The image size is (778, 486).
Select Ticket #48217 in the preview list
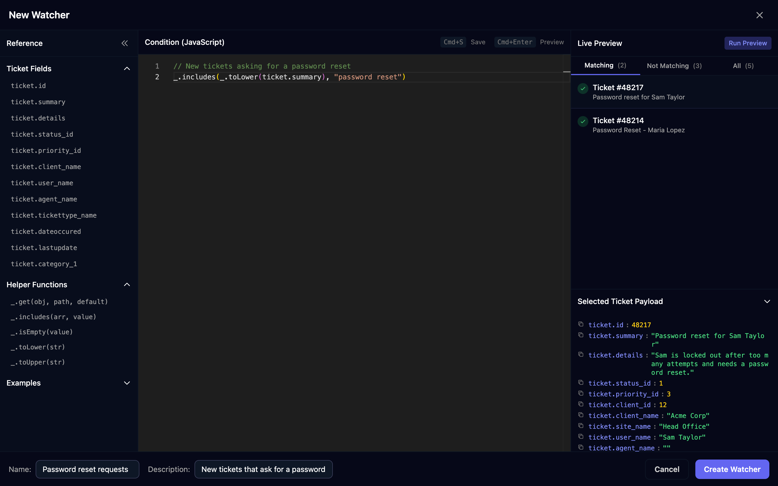(674, 92)
